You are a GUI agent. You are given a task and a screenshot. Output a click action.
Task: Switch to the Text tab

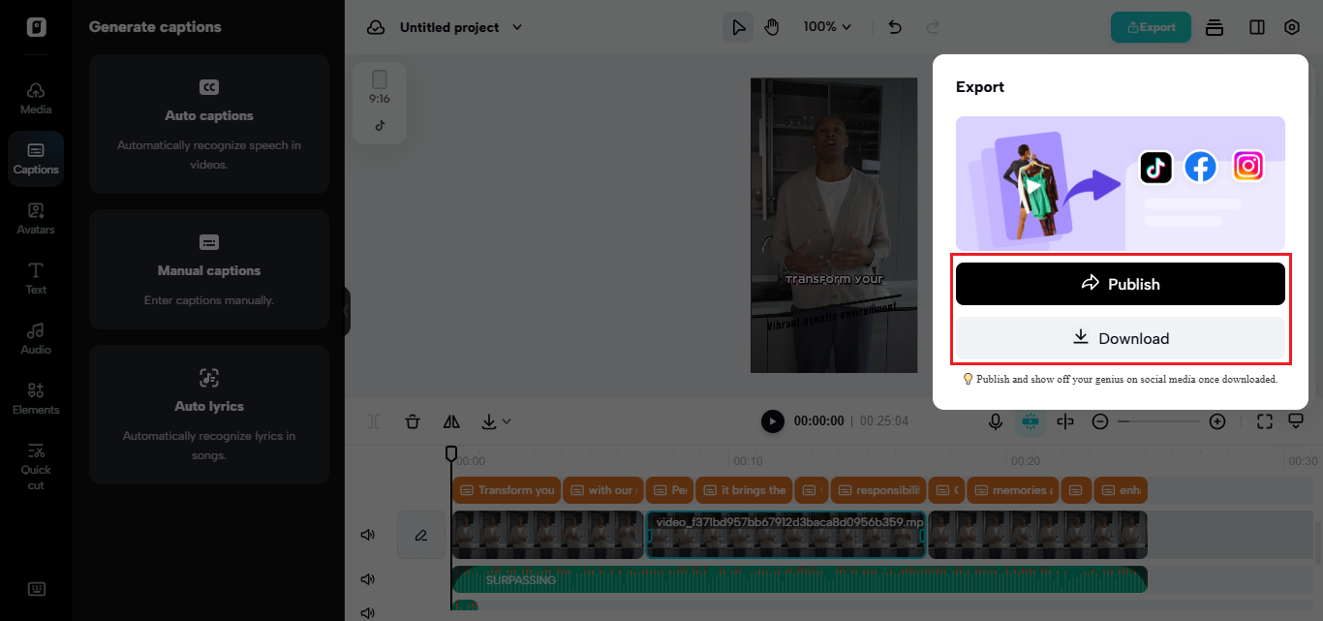pos(36,277)
